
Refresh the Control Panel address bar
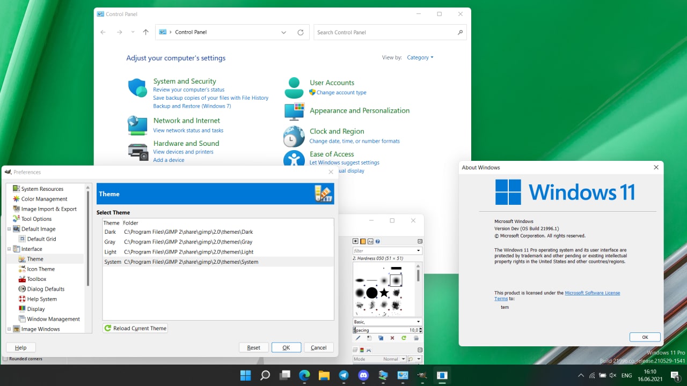301,32
